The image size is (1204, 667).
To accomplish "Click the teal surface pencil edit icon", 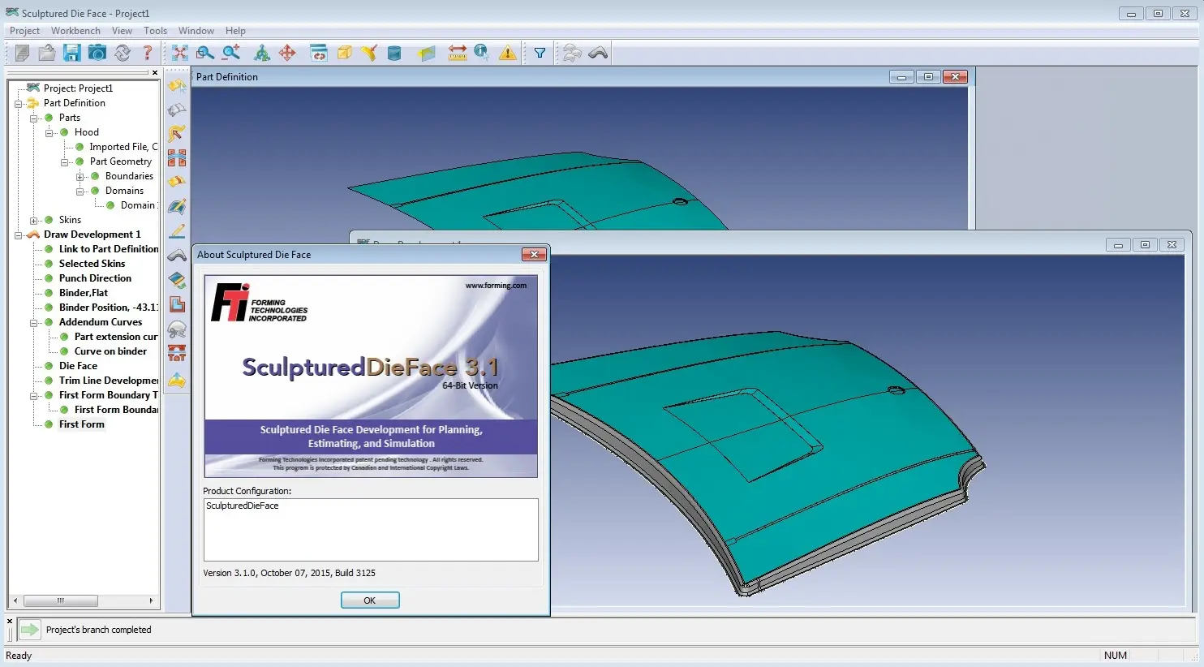I will coord(177,207).
